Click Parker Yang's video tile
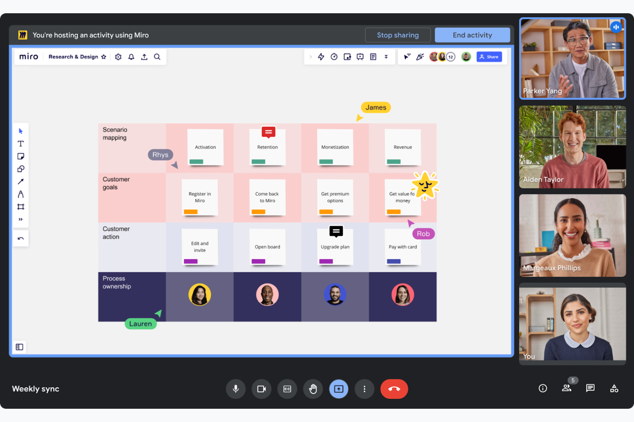 click(572, 59)
